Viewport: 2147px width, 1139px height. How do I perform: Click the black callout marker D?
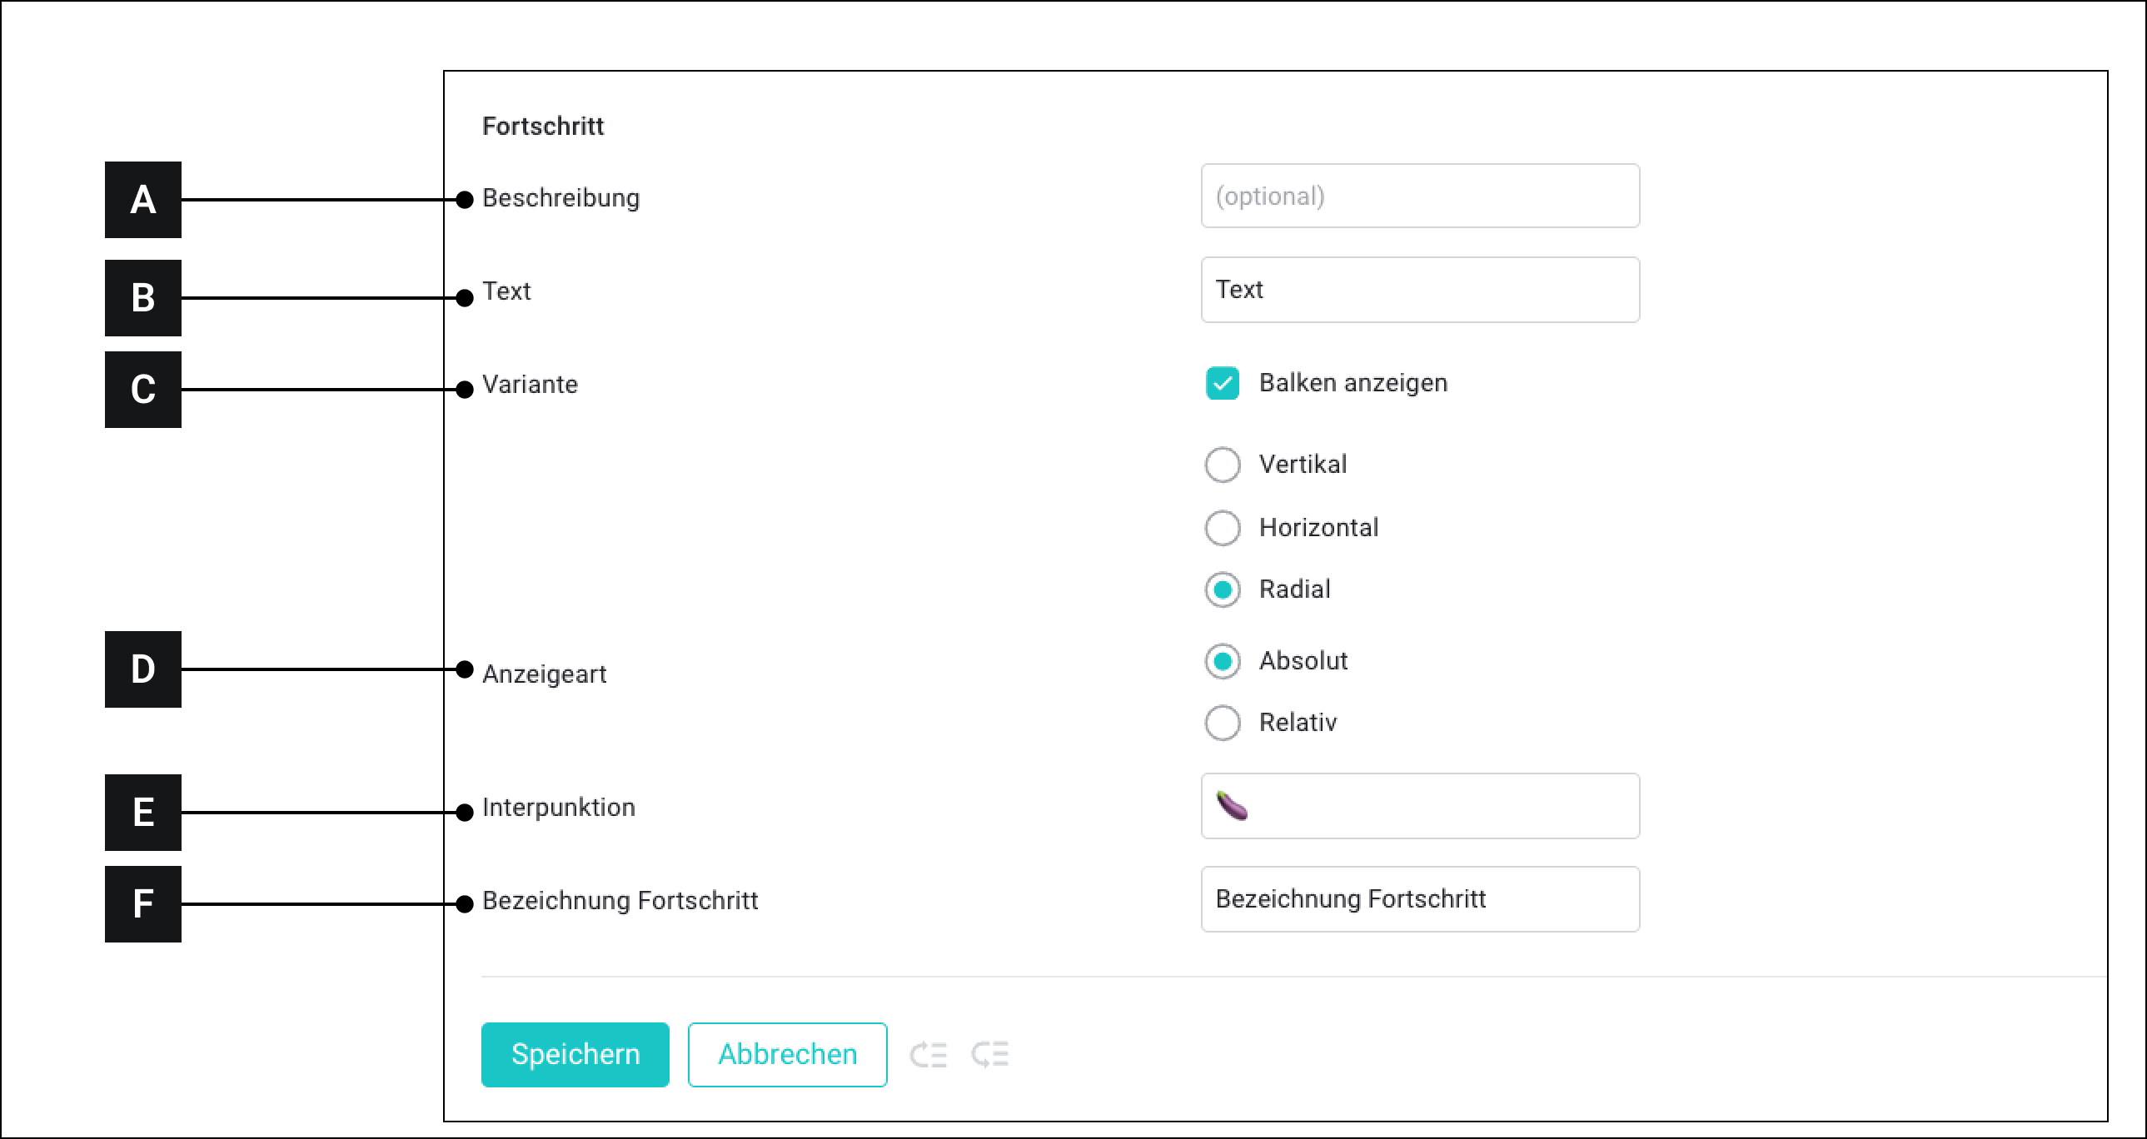click(x=142, y=670)
